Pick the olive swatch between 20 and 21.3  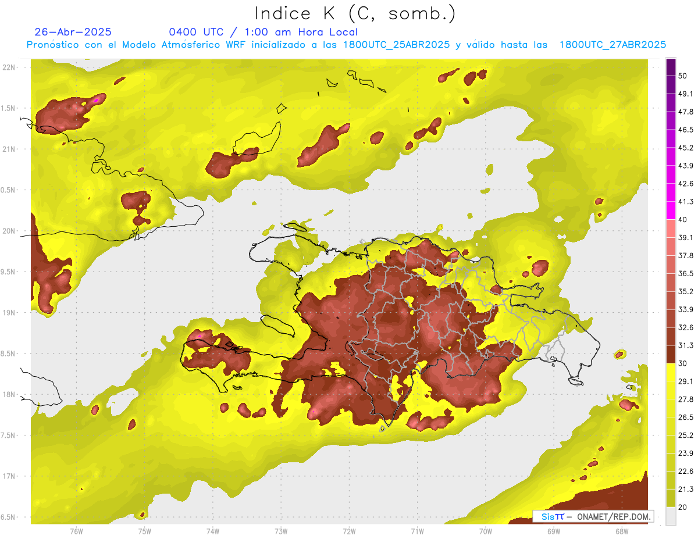click(x=671, y=499)
